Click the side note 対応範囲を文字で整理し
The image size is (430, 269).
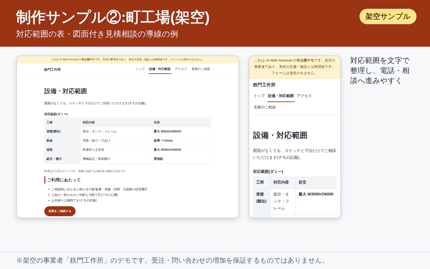click(x=380, y=71)
